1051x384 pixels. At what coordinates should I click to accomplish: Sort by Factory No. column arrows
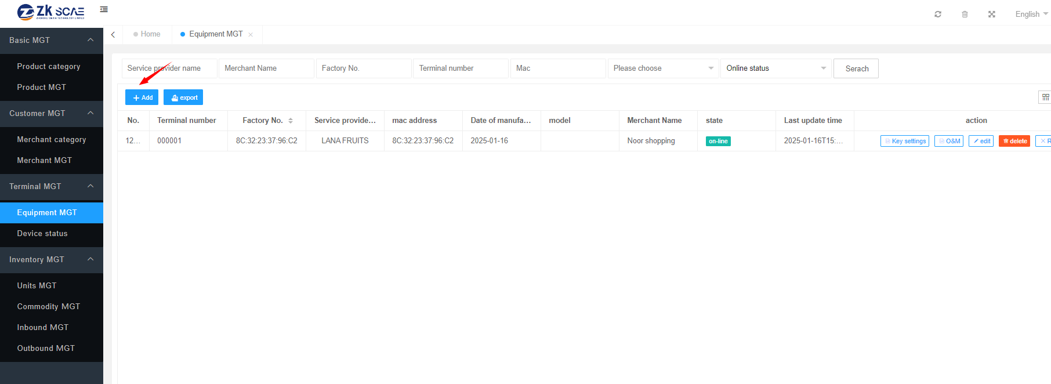pyautogui.click(x=291, y=121)
